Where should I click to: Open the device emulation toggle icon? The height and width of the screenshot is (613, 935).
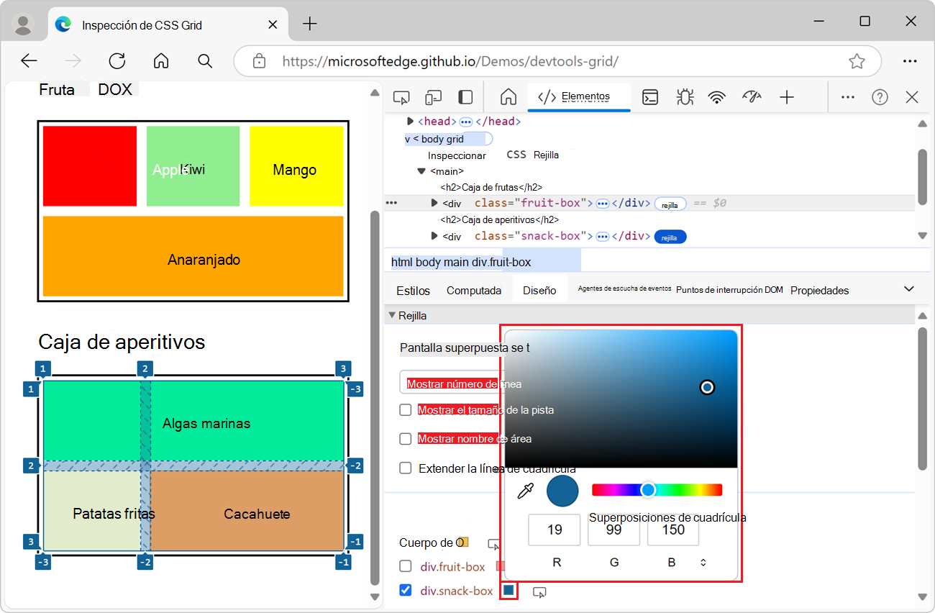(432, 96)
